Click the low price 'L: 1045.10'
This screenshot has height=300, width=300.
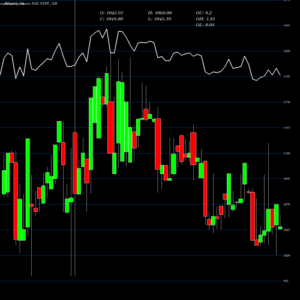pyautogui.click(x=160, y=19)
